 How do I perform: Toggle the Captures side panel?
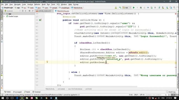click(x=2, y=38)
